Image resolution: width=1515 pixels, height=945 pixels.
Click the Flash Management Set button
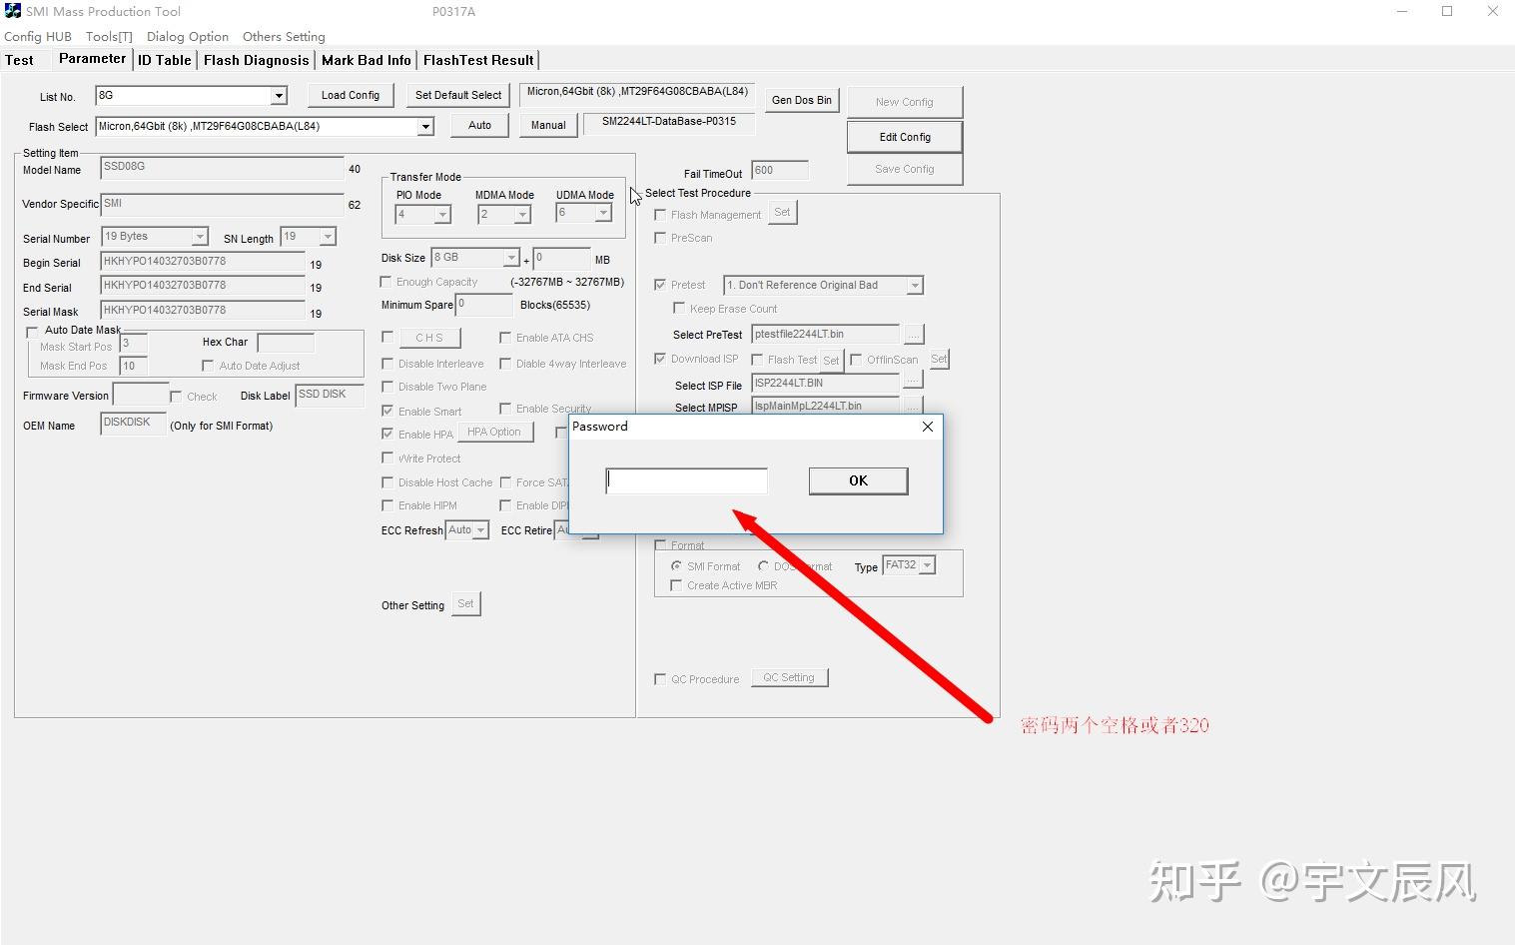tap(782, 213)
